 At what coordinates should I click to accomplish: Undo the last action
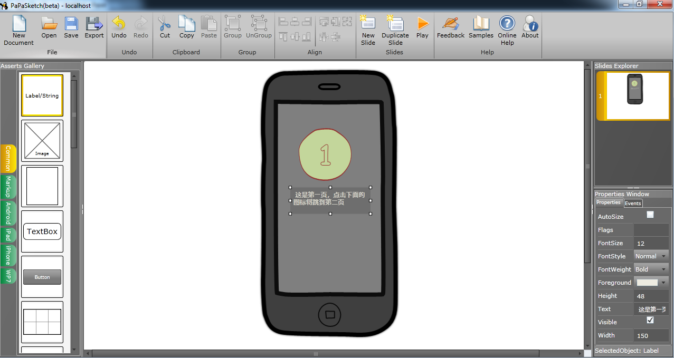pos(119,27)
